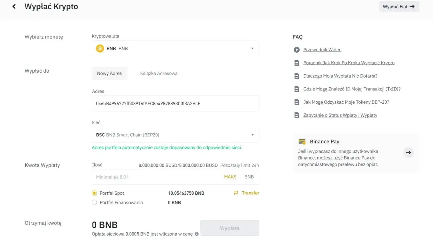This screenshot has width=433, height=239.
Task: Open the Dlaczego Moja Wypłata Nie Dotarła article
Action: point(340,76)
